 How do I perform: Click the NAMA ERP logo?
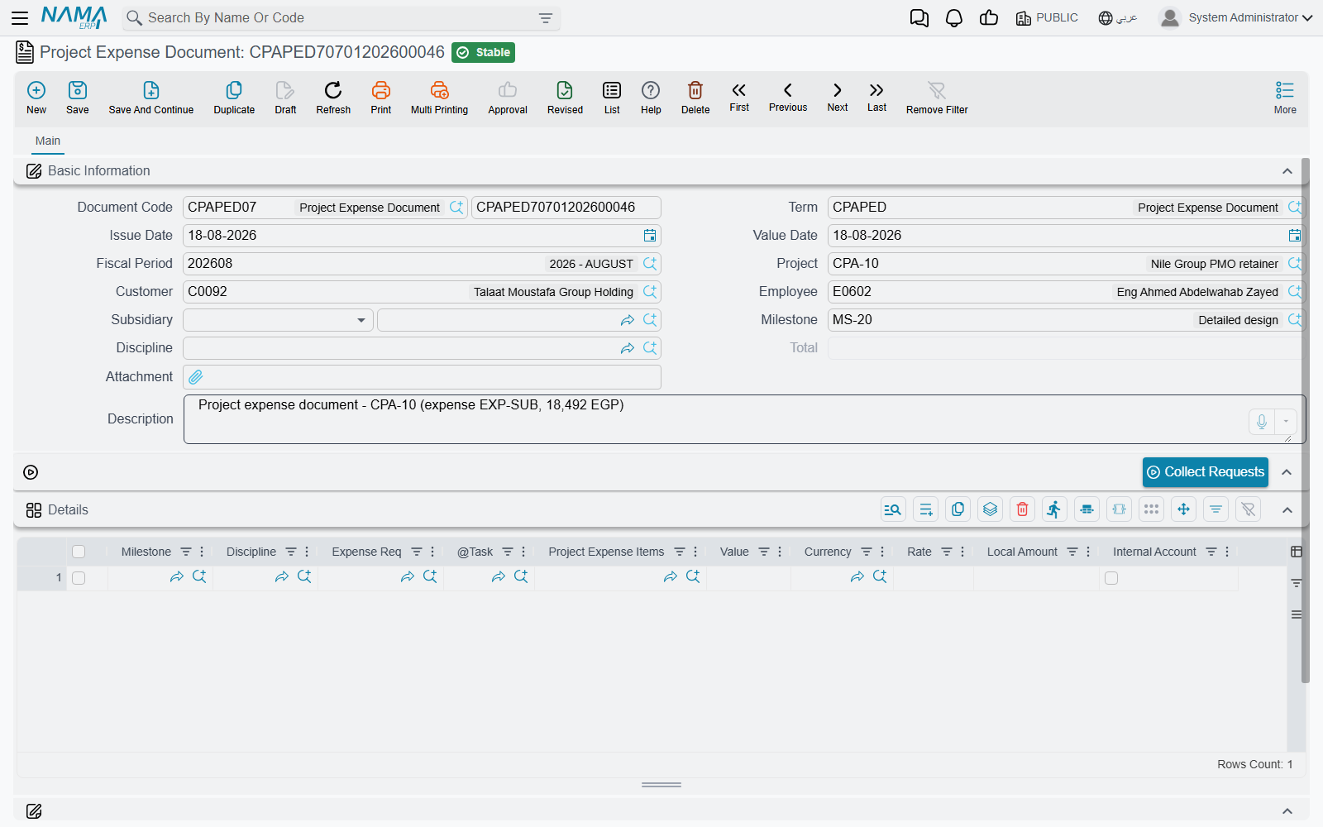(x=74, y=17)
